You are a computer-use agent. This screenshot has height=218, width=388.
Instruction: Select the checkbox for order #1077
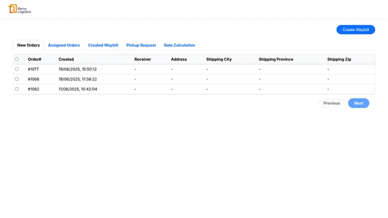point(17,69)
